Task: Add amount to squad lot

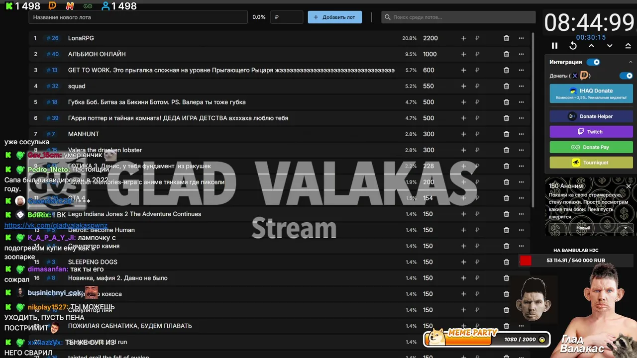Action: pyautogui.click(x=463, y=86)
